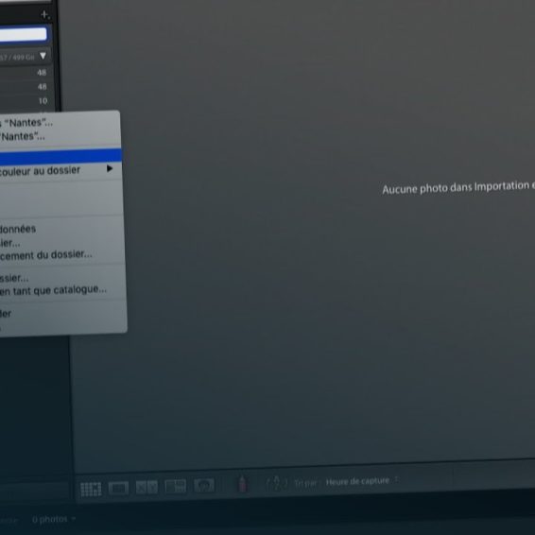Image resolution: width=535 pixels, height=535 pixels.
Task: Open the 0 photos source dropdown
Action: (54, 519)
